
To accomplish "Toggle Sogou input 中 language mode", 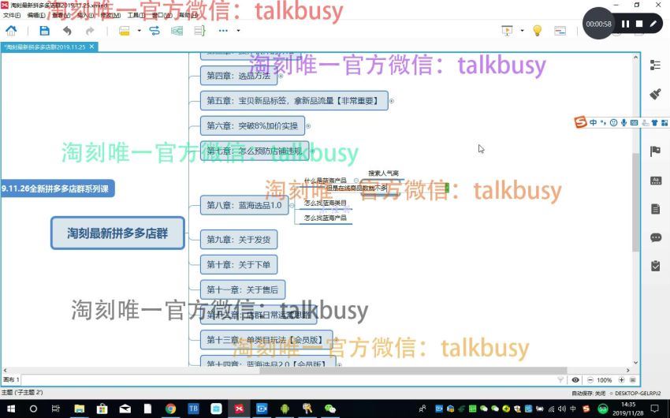I will pos(593,123).
